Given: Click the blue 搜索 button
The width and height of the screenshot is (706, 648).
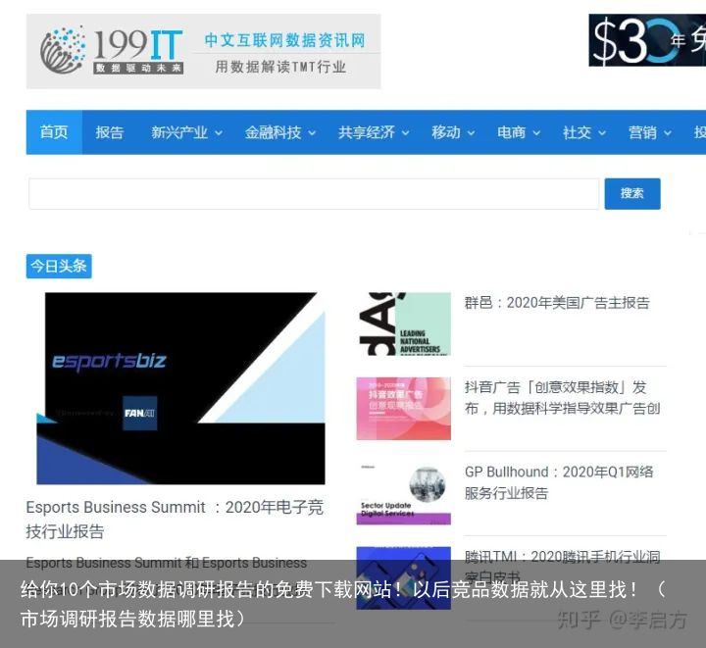Looking at the screenshot, I should click(632, 194).
